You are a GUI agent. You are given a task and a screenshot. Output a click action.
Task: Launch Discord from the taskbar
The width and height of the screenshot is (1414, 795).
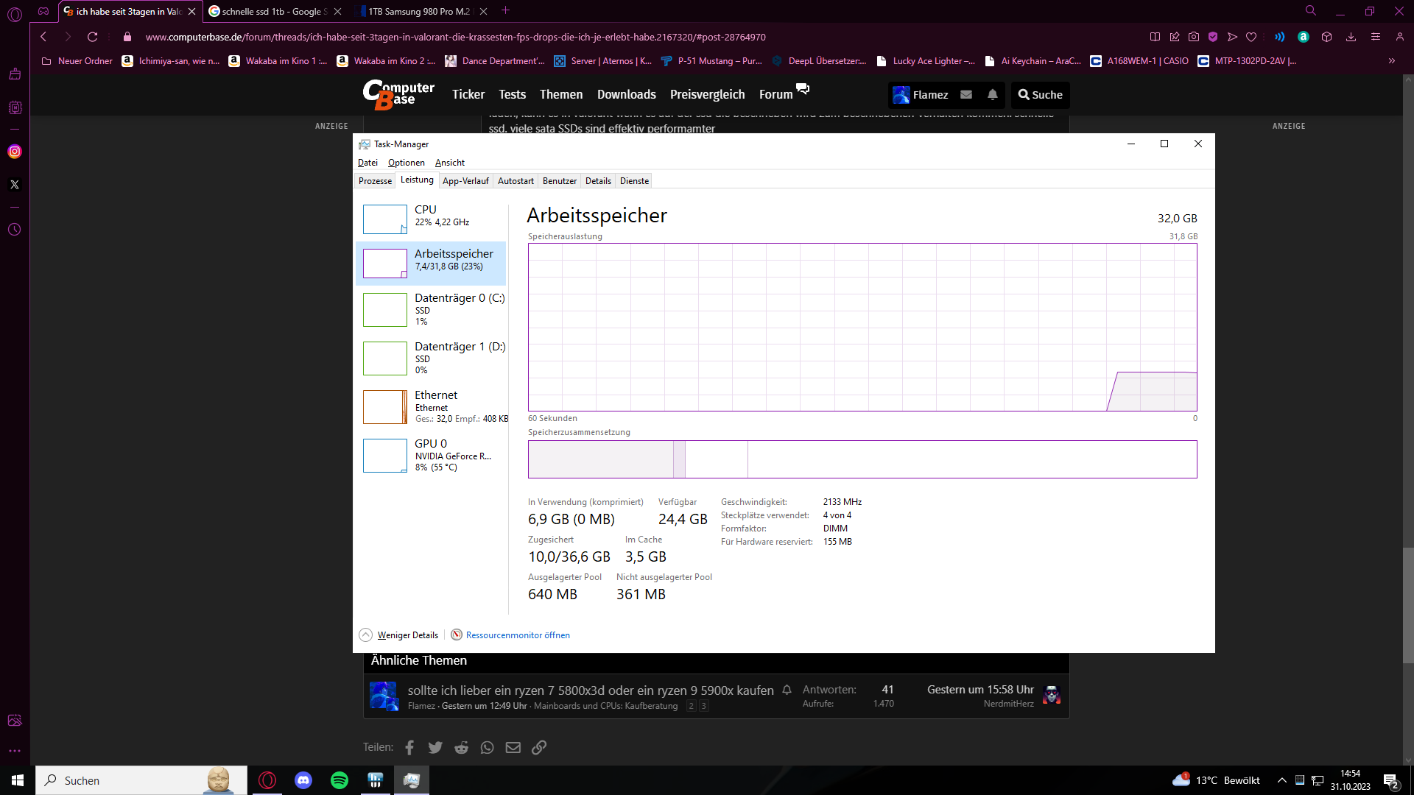click(303, 780)
